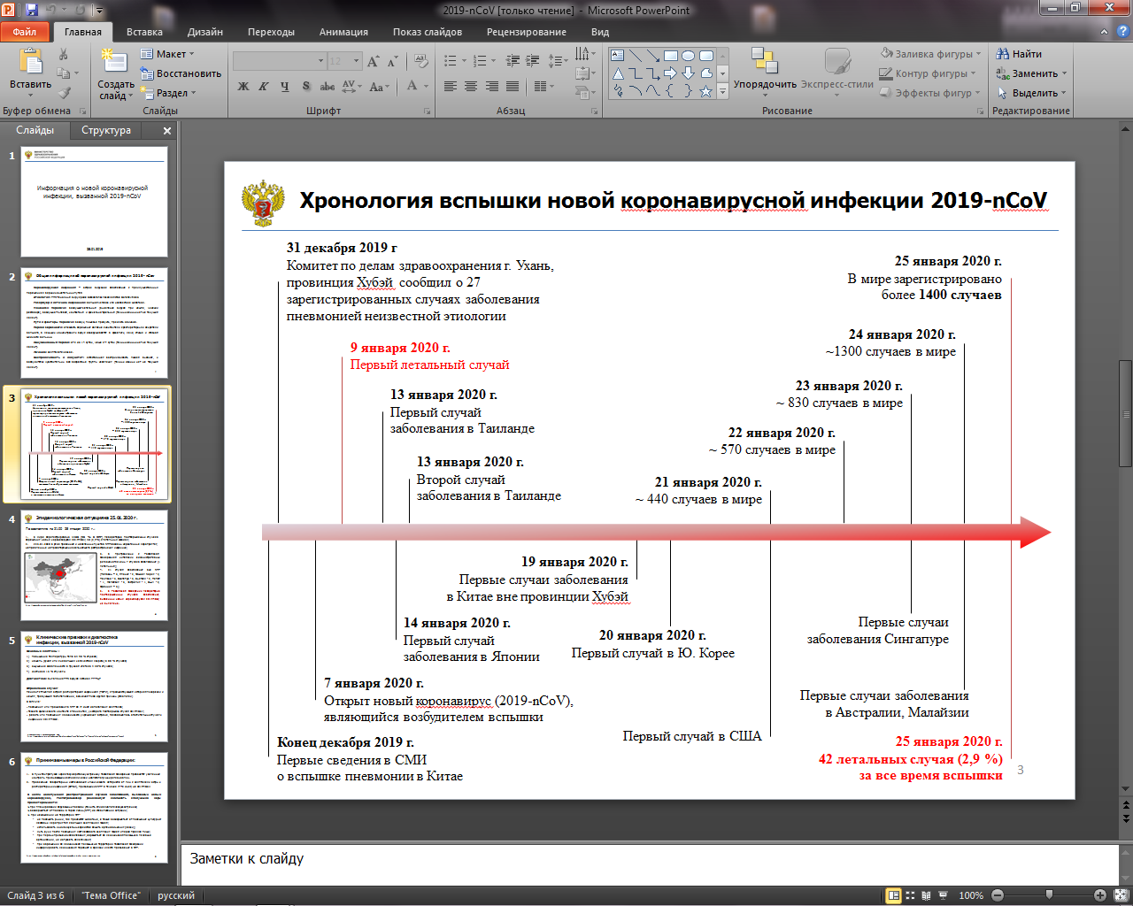The image size is (1133, 906).
Task: Toggle Bold (Ж) formatting
Action: [x=243, y=87]
